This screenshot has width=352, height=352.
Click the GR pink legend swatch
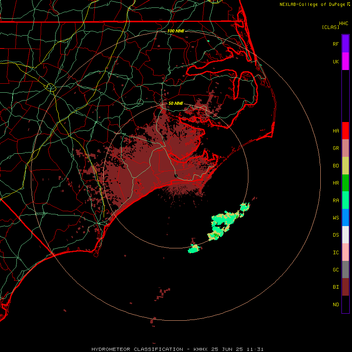[345, 148]
